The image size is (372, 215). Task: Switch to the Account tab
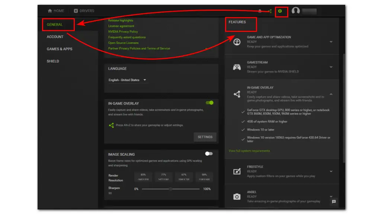click(x=55, y=37)
